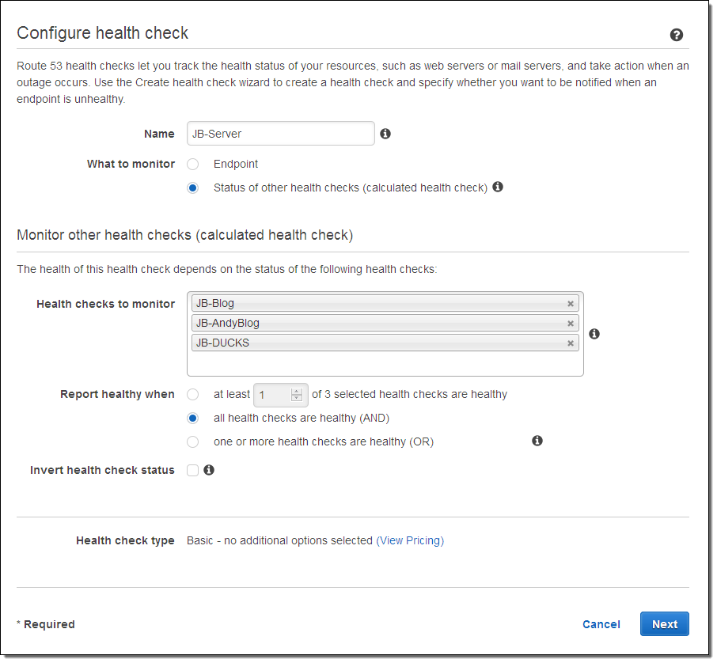Select one or more health checks (OR)

tap(192, 441)
